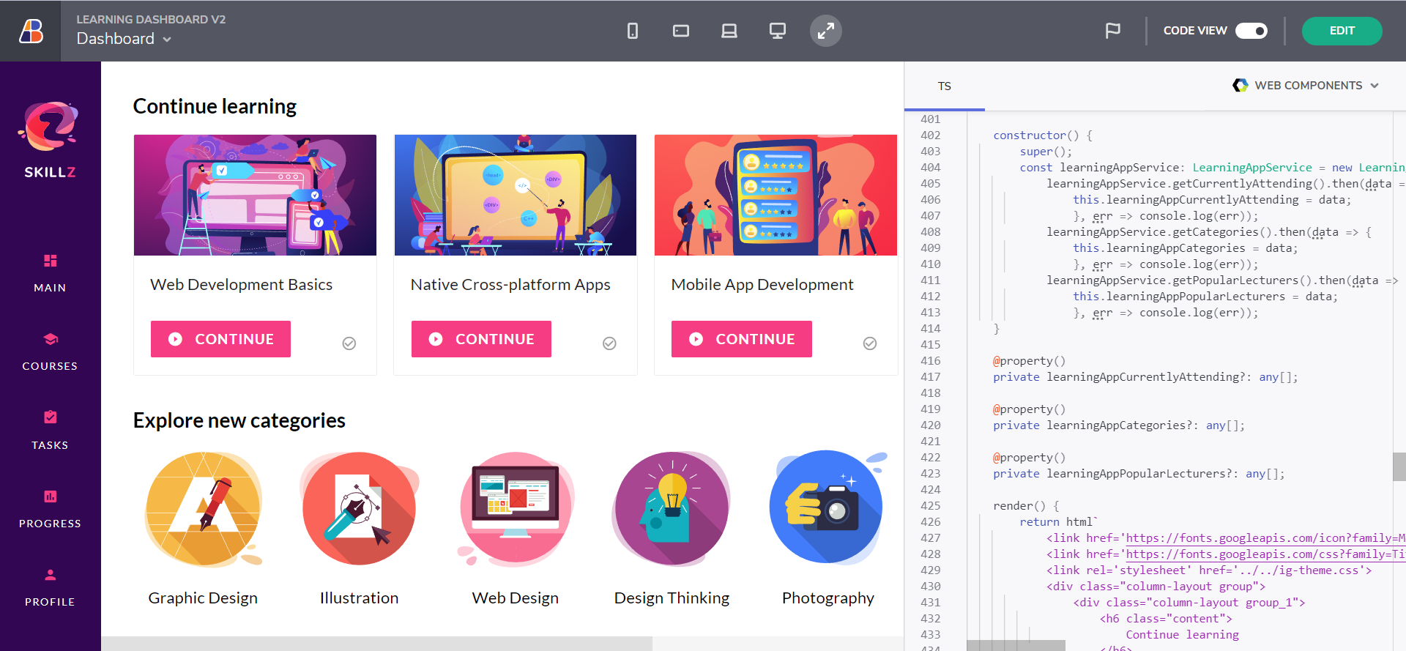The image size is (1406, 651).
Task: Select the laptop viewport icon
Action: (729, 31)
